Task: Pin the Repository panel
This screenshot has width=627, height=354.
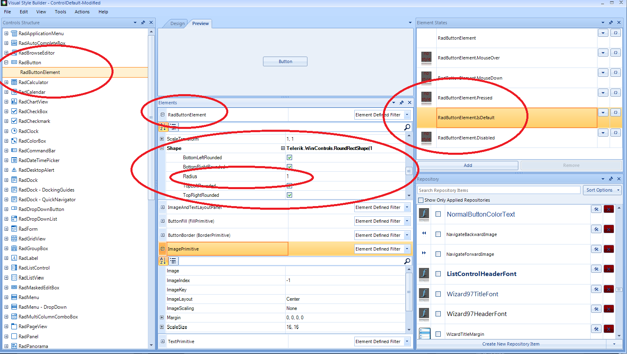Action: click(611, 179)
